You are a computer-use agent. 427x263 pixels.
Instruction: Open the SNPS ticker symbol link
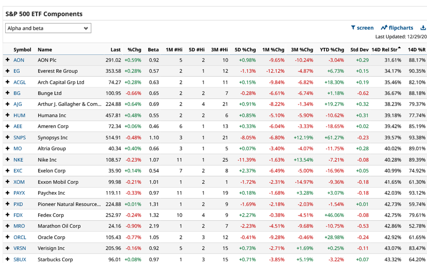pos(20,137)
